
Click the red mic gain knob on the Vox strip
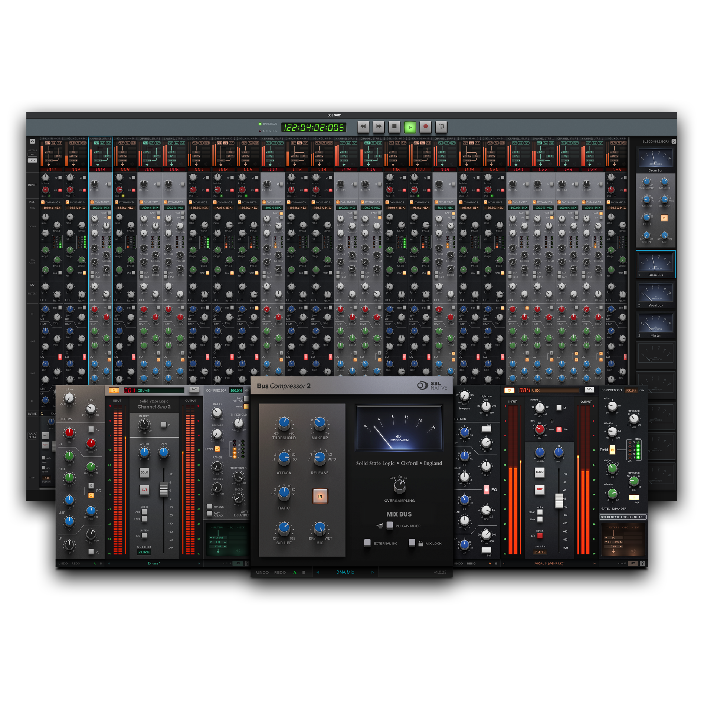(540, 429)
